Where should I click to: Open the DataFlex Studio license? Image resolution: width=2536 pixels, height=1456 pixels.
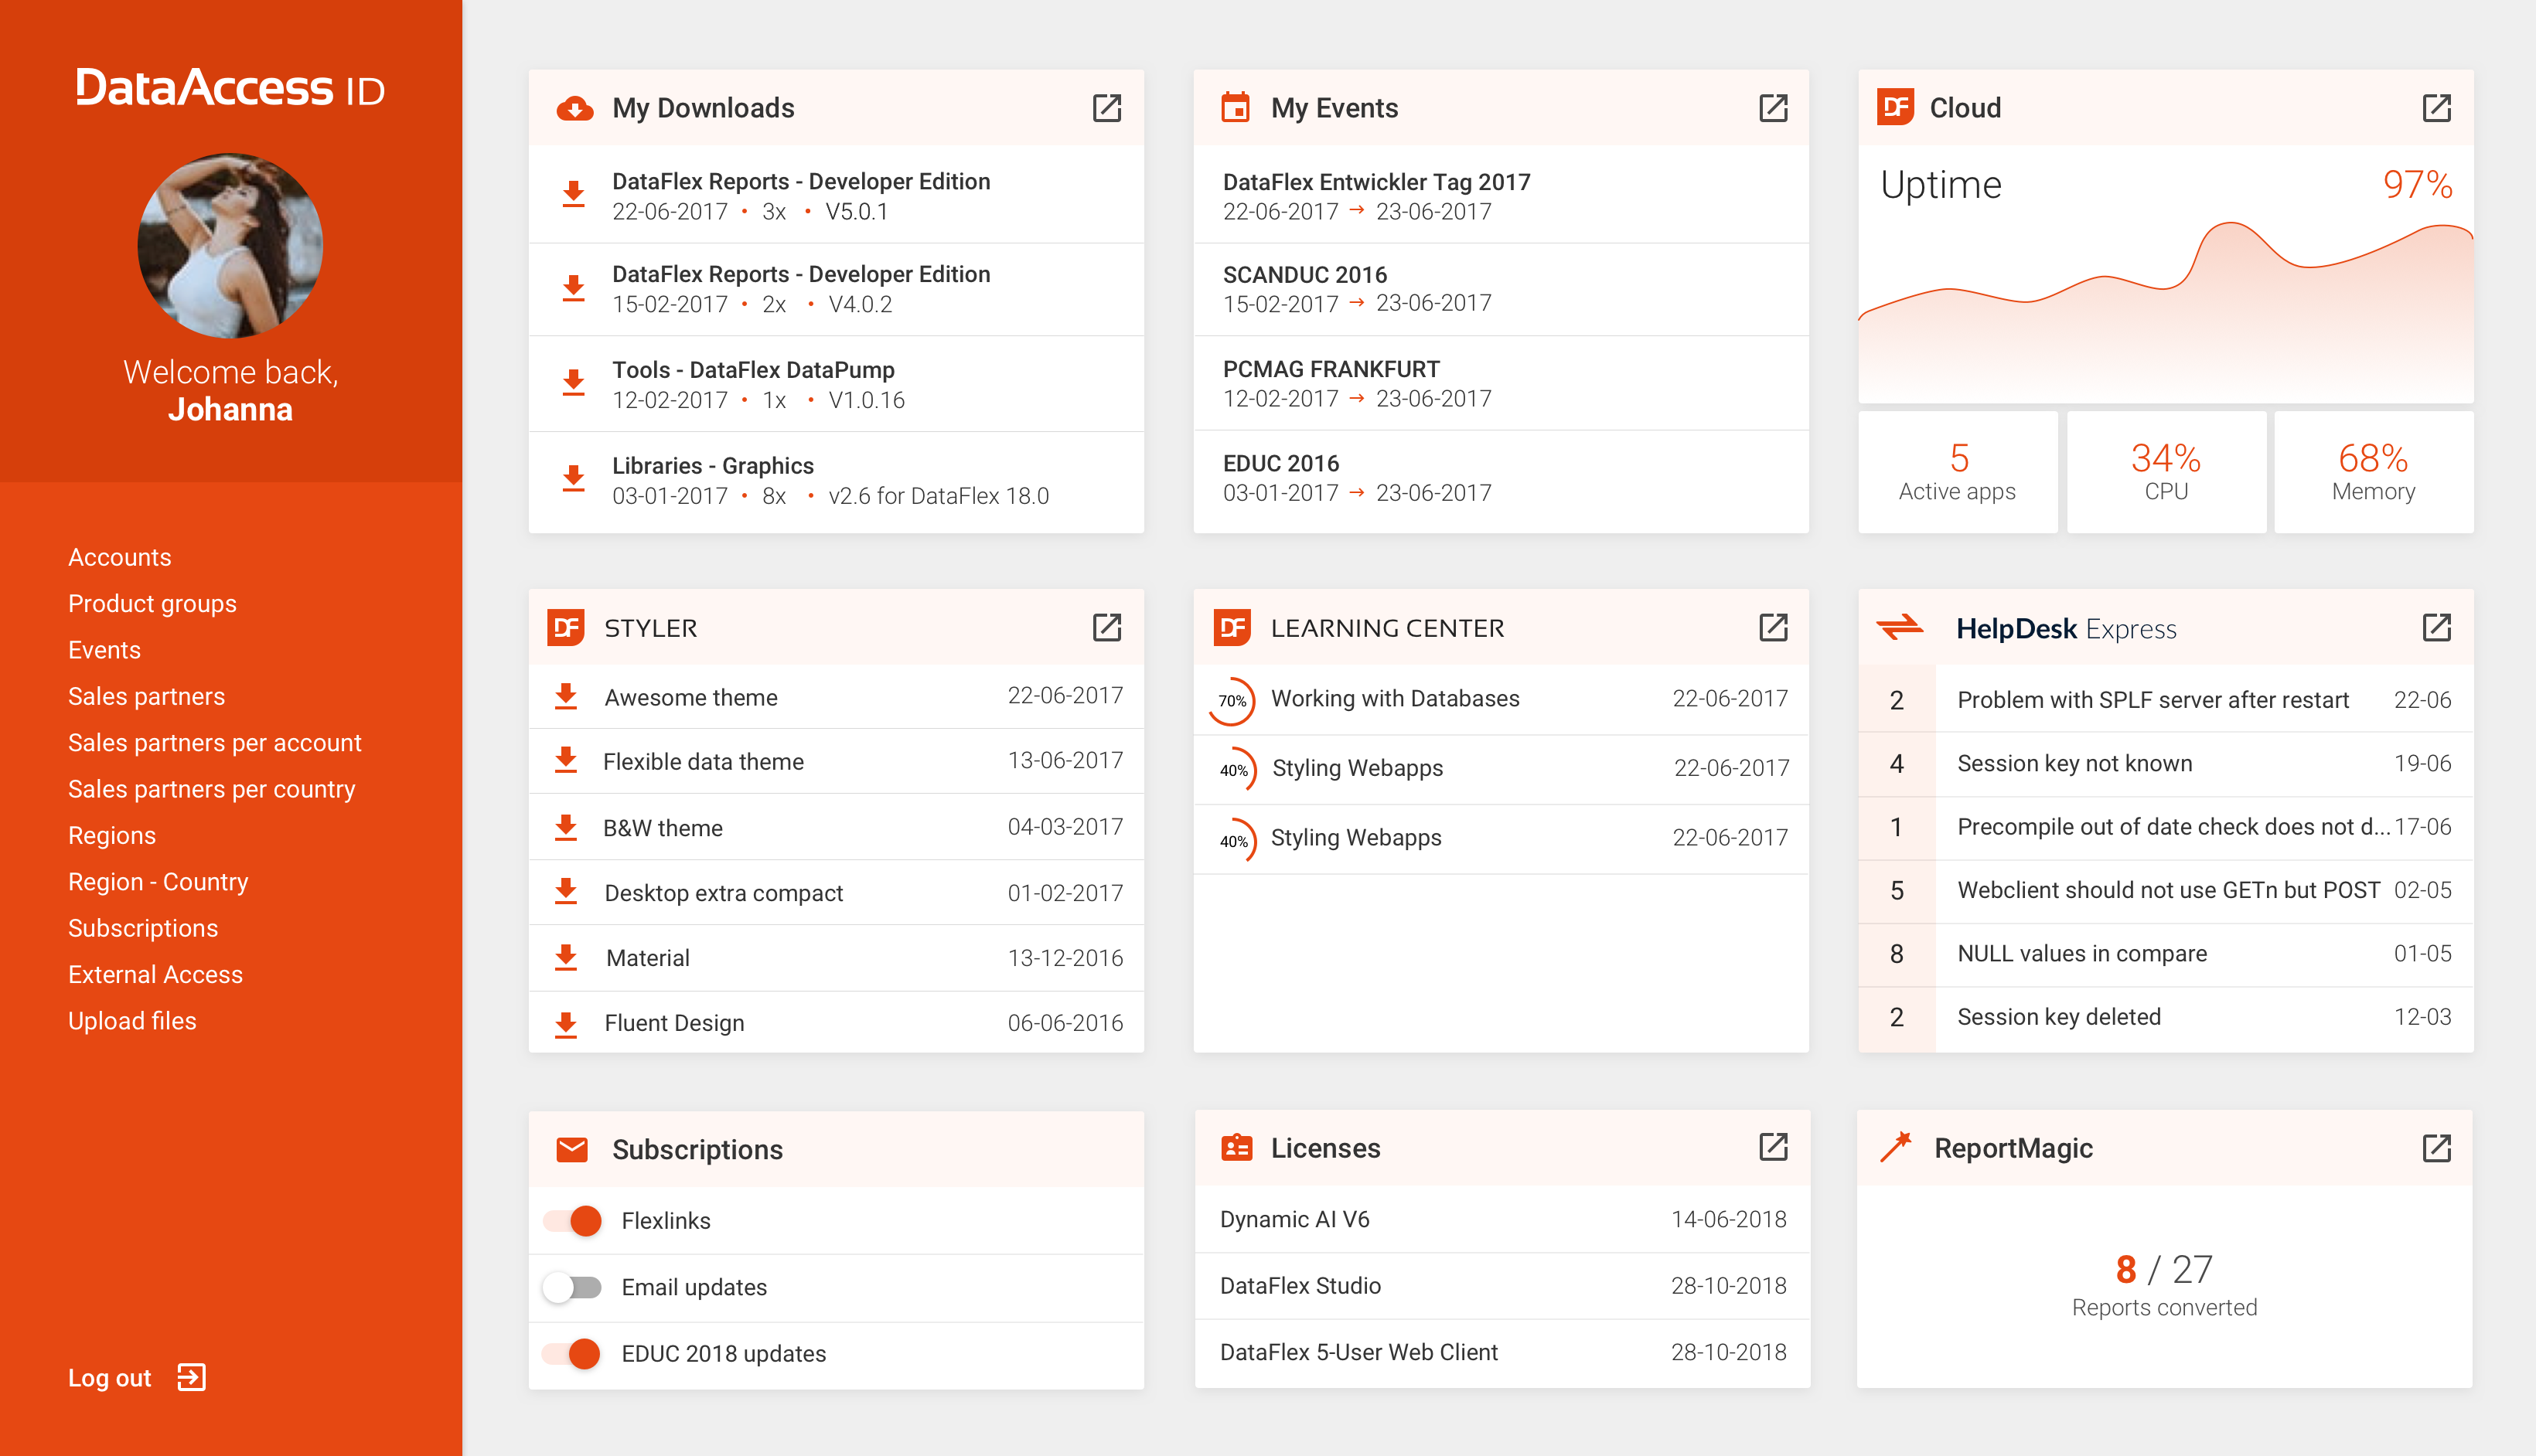coord(1501,1286)
